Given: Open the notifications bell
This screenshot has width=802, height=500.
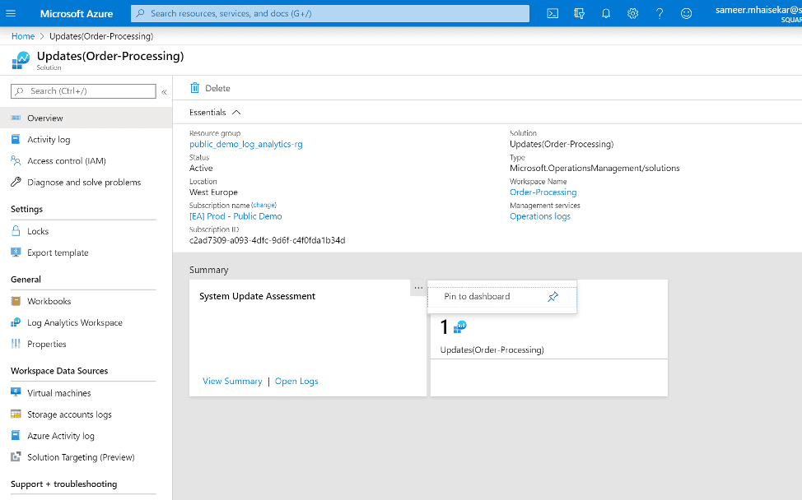Looking at the screenshot, I should [606, 14].
